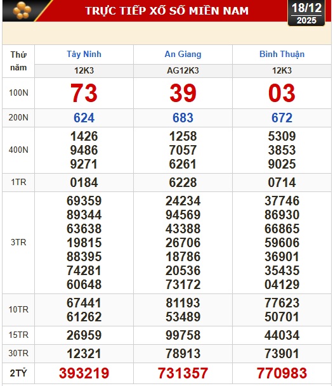This screenshot has height=386, width=333.
Task: Select the 10TR number 67441
Action: click(84, 303)
